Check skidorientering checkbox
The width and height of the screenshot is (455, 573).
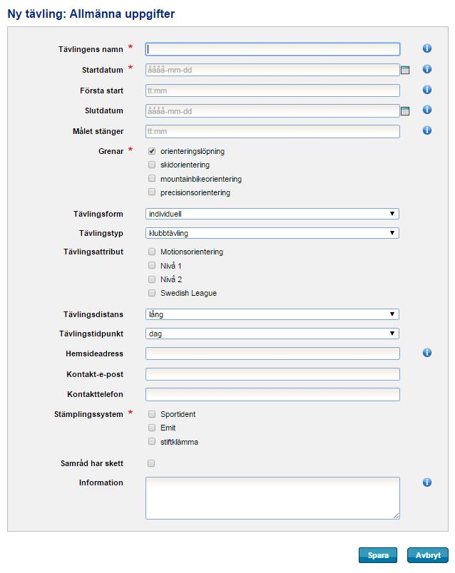tap(152, 165)
